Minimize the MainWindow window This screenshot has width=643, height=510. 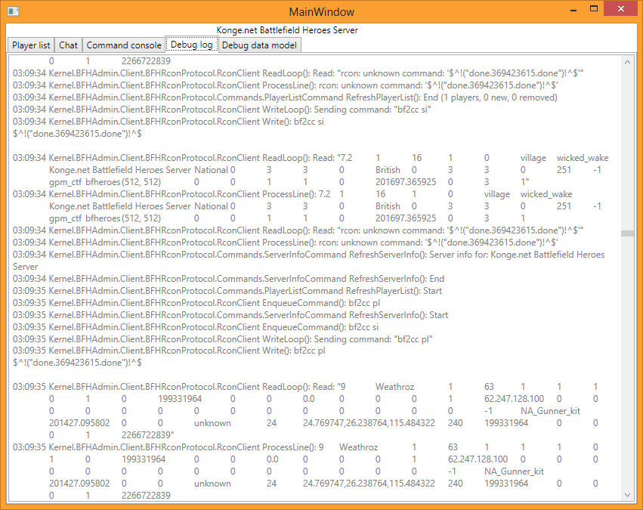tap(573, 10)
